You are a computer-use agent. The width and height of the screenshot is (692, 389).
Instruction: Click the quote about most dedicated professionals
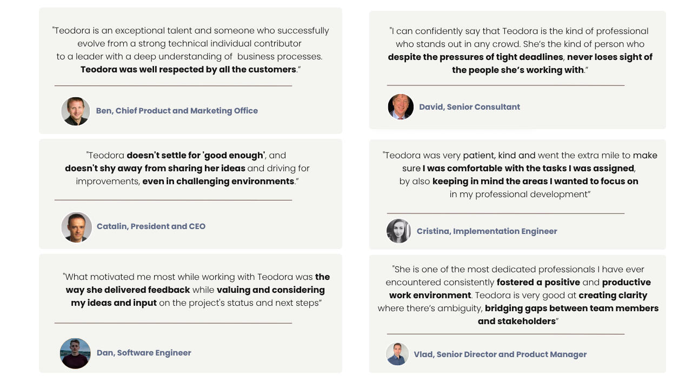coord(518,296)
